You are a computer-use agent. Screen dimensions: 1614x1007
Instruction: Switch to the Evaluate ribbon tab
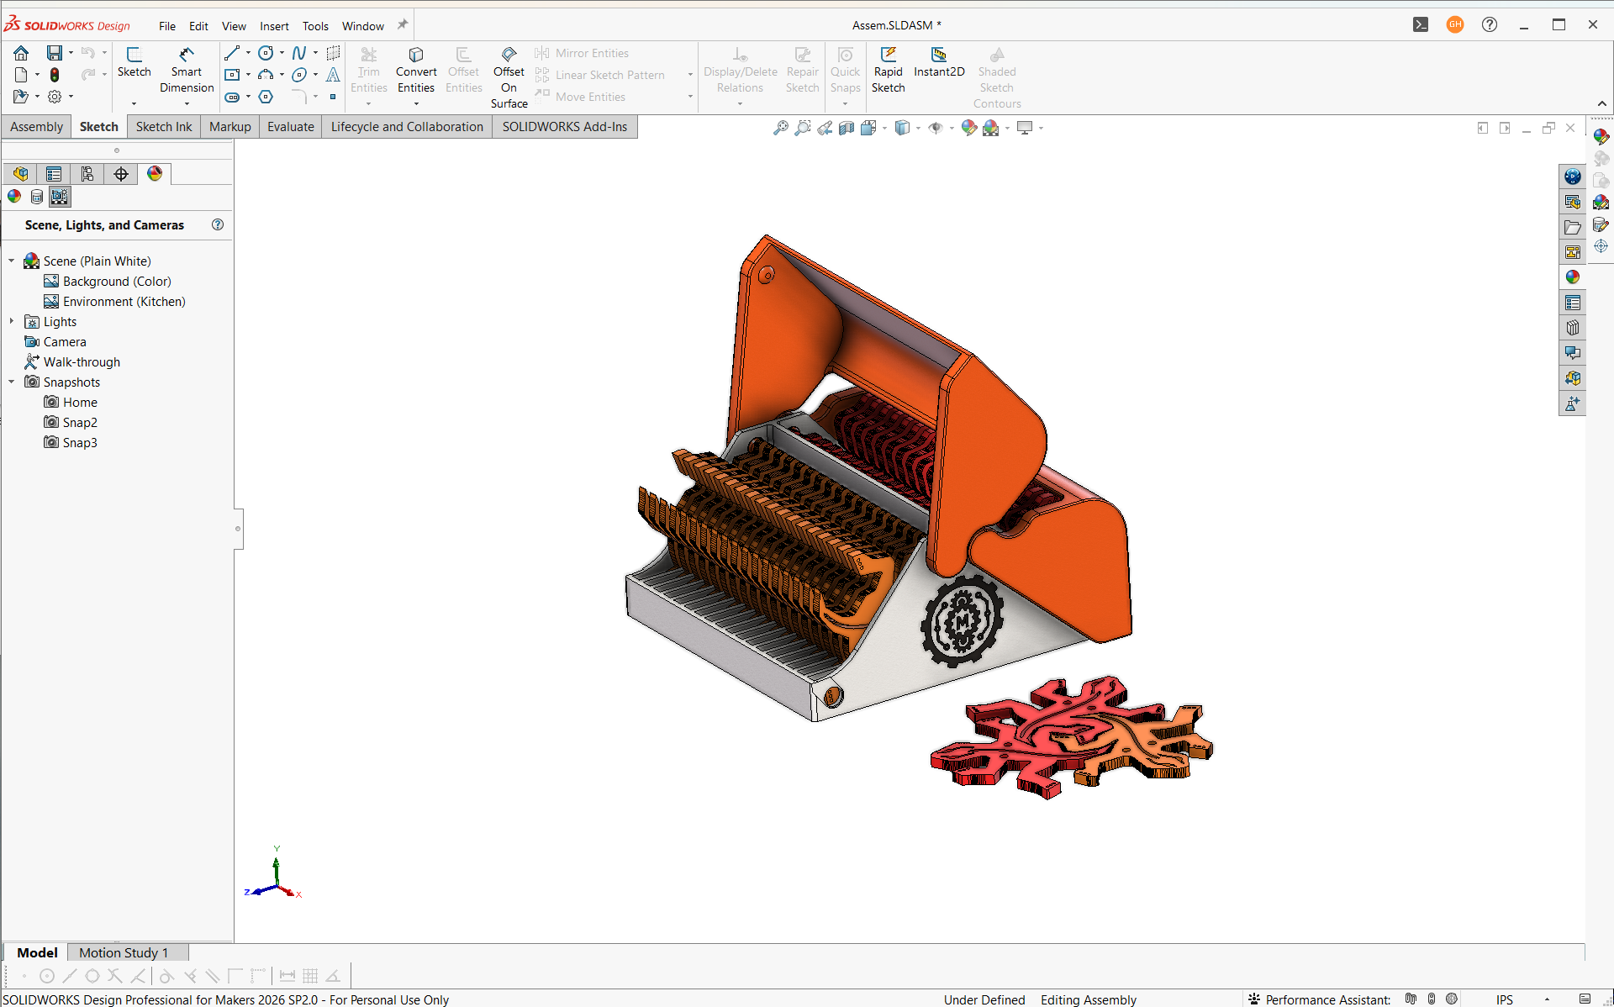click(291, 127)
